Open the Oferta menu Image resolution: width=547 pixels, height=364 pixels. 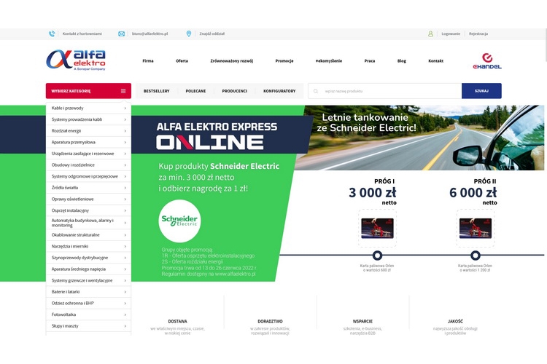(x=182, y=61)
